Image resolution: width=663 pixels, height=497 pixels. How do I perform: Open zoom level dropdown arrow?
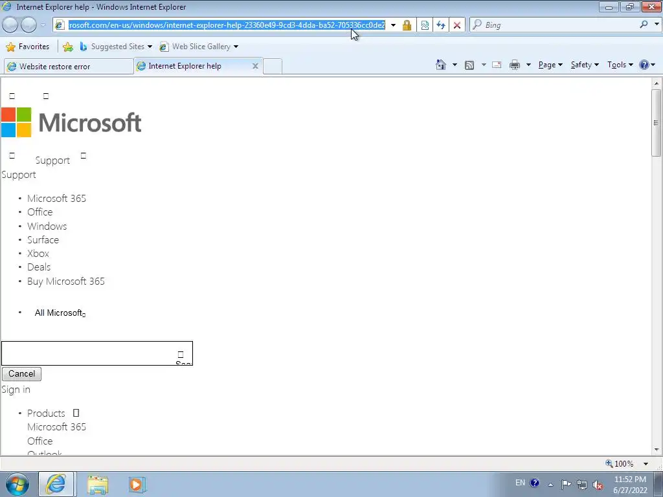coord(646,463)
